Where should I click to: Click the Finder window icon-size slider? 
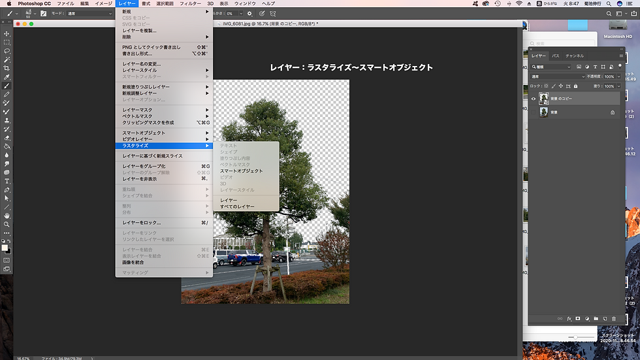pyautogui.click(x=581, y=337)
